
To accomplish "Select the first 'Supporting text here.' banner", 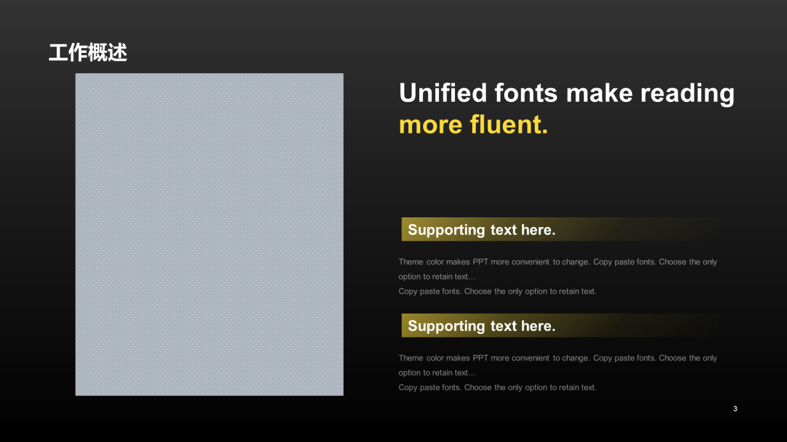I will (560, 230).
